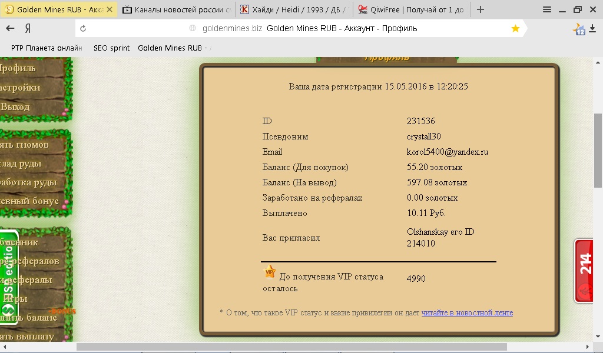
Task: Click the horizontal scrollbar thumb
Action: point(291,347)
